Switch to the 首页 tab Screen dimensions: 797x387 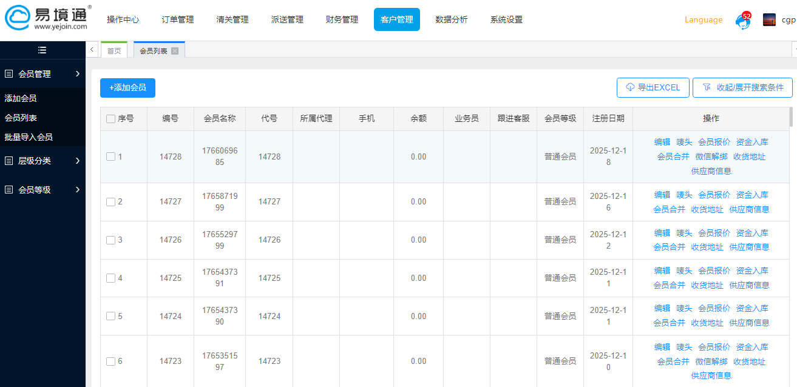coord(114,51)
